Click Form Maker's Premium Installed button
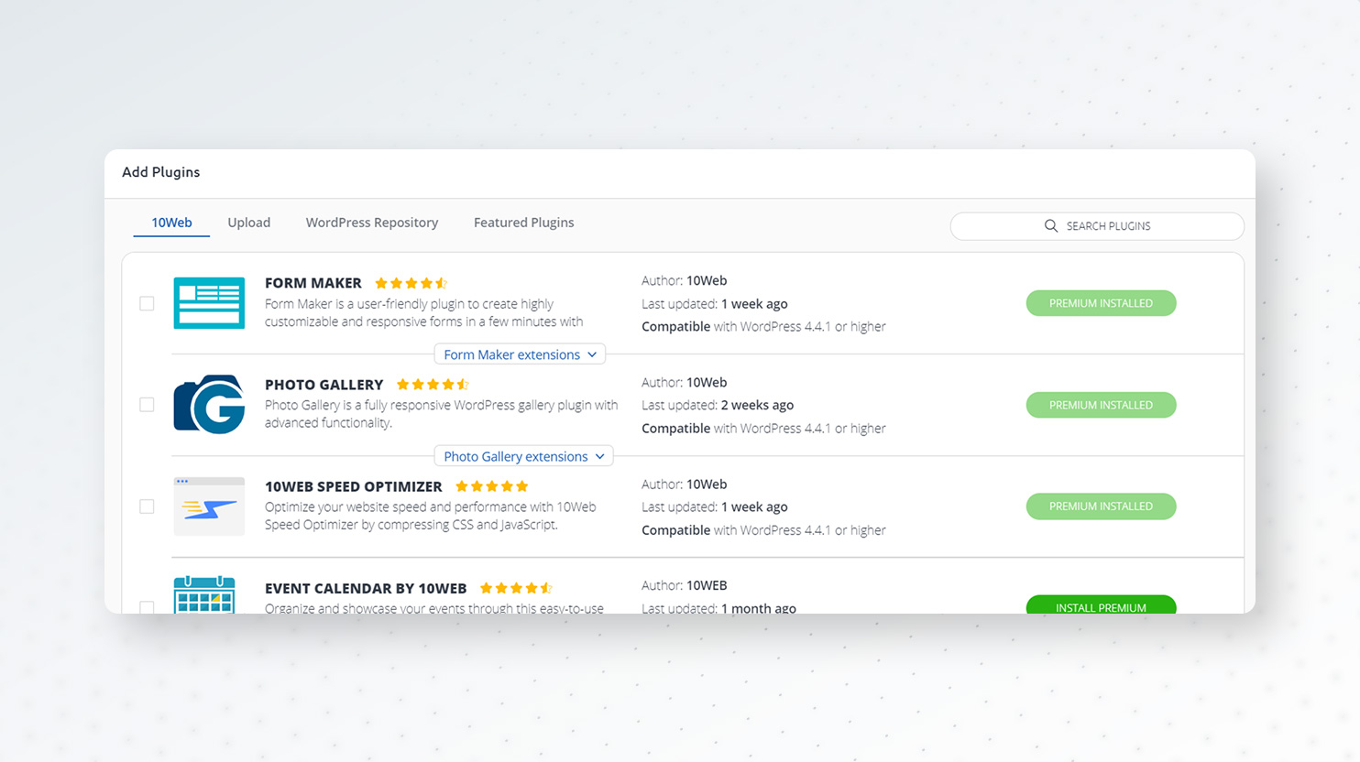The image size is (1360, 762). (x=1101, y=303)
